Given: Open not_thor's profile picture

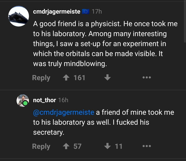Looking at the screenshot, I should (22, 101).
